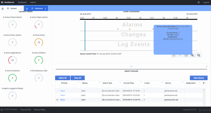
Task: Open the Alarm Text column dropdown arrow
Action: tap(120, 82)
